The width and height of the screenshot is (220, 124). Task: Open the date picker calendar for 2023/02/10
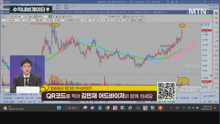coord(143,17)
